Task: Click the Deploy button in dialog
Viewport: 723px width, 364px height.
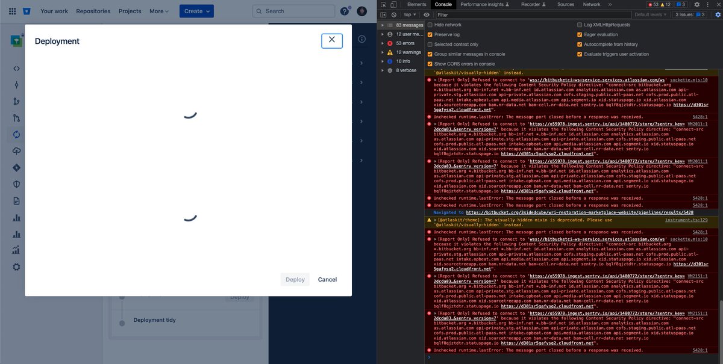Action: pos(295,279)
